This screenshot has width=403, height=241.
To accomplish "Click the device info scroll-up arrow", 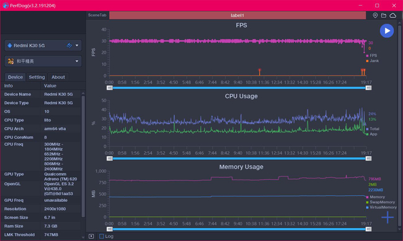I will tap(83, 93).
